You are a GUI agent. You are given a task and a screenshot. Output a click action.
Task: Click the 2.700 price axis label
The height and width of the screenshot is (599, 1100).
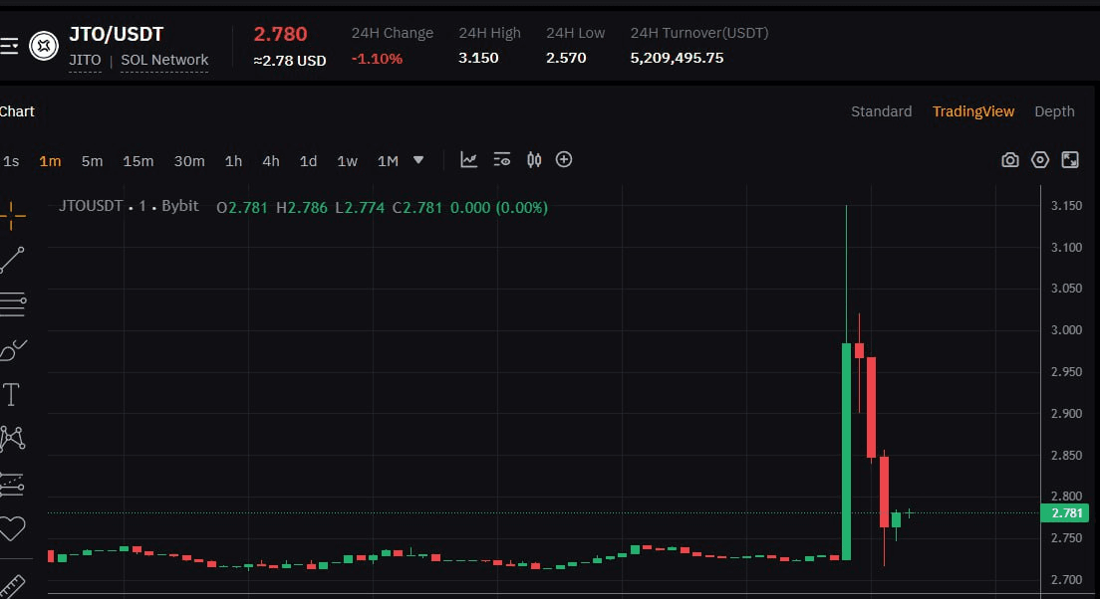(x=1066, y=579)
